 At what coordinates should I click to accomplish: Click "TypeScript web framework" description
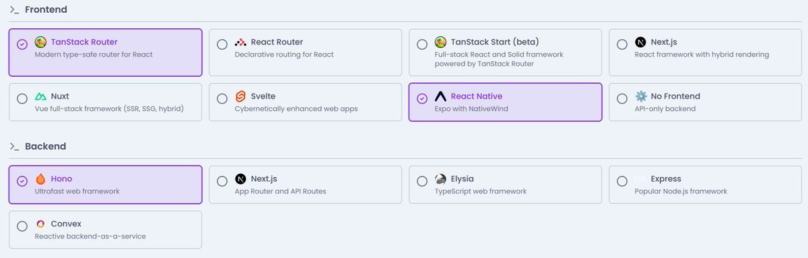point(481,191)
